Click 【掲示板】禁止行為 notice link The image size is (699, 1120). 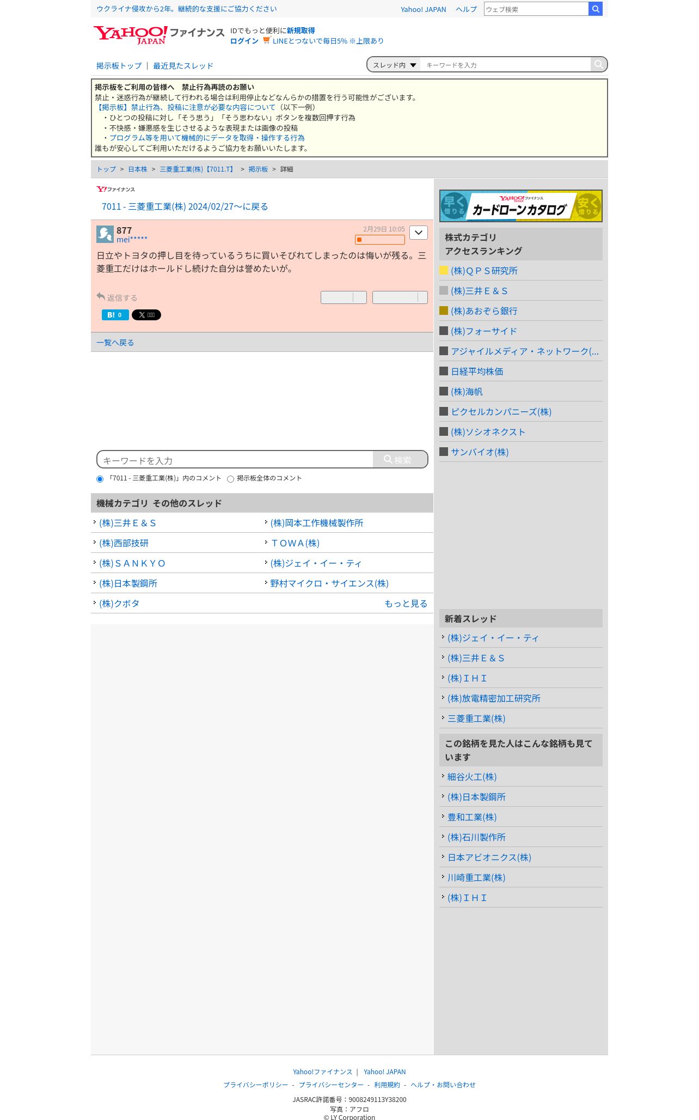(185, 107)
